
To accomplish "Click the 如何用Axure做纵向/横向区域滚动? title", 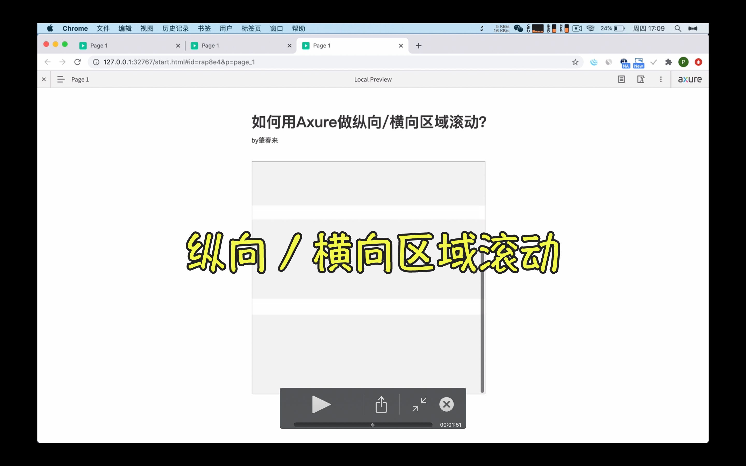I will click(368, 122).
